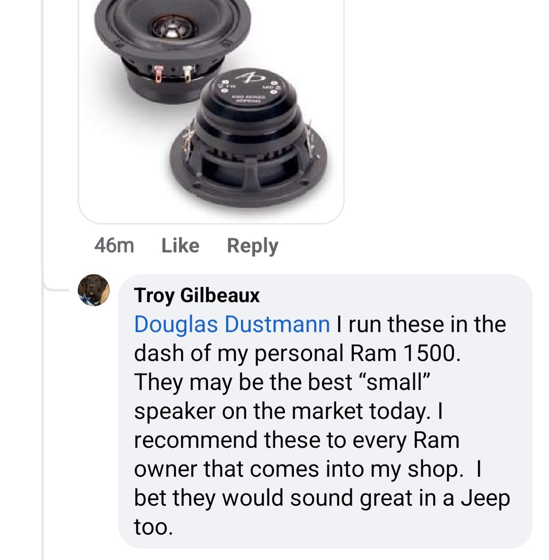This screenshot has height=560, width=549.
Task: Click Troy Gilbeaux's dog profile picture
Action: pos(94,290)
